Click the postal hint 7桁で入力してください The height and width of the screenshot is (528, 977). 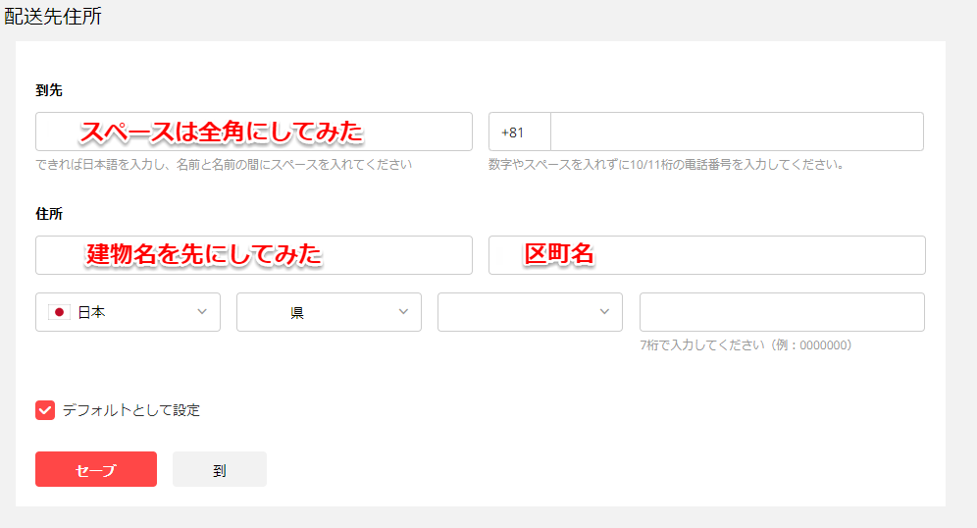tap(746, 345)
